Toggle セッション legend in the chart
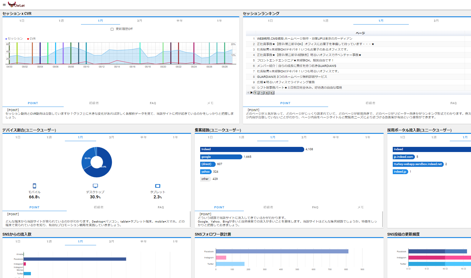The height and width of the screenshot is (278, 471). [x=14, y=39]
